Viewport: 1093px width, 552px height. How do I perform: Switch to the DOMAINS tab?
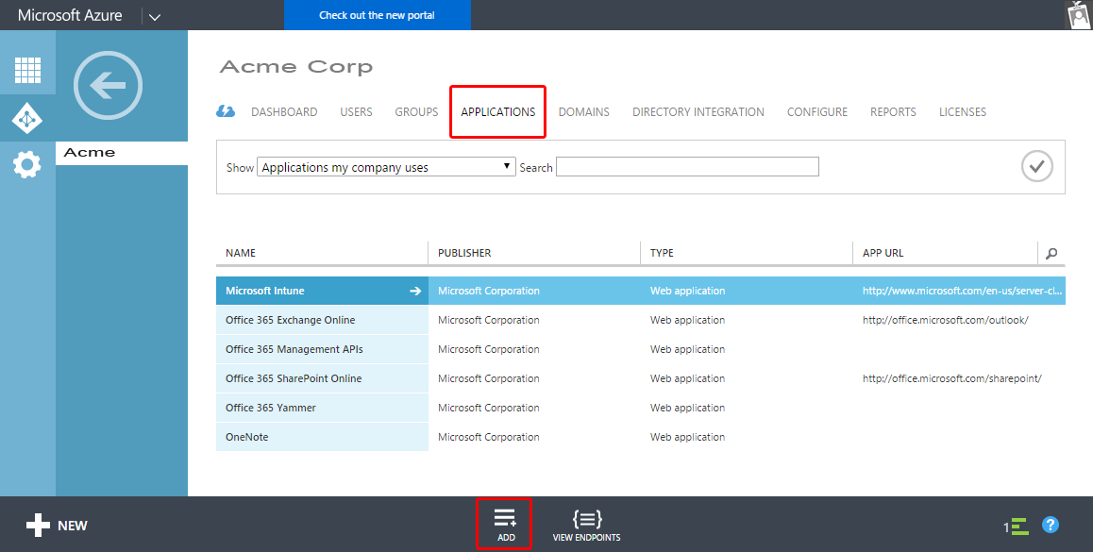click(x=584, y=111)
